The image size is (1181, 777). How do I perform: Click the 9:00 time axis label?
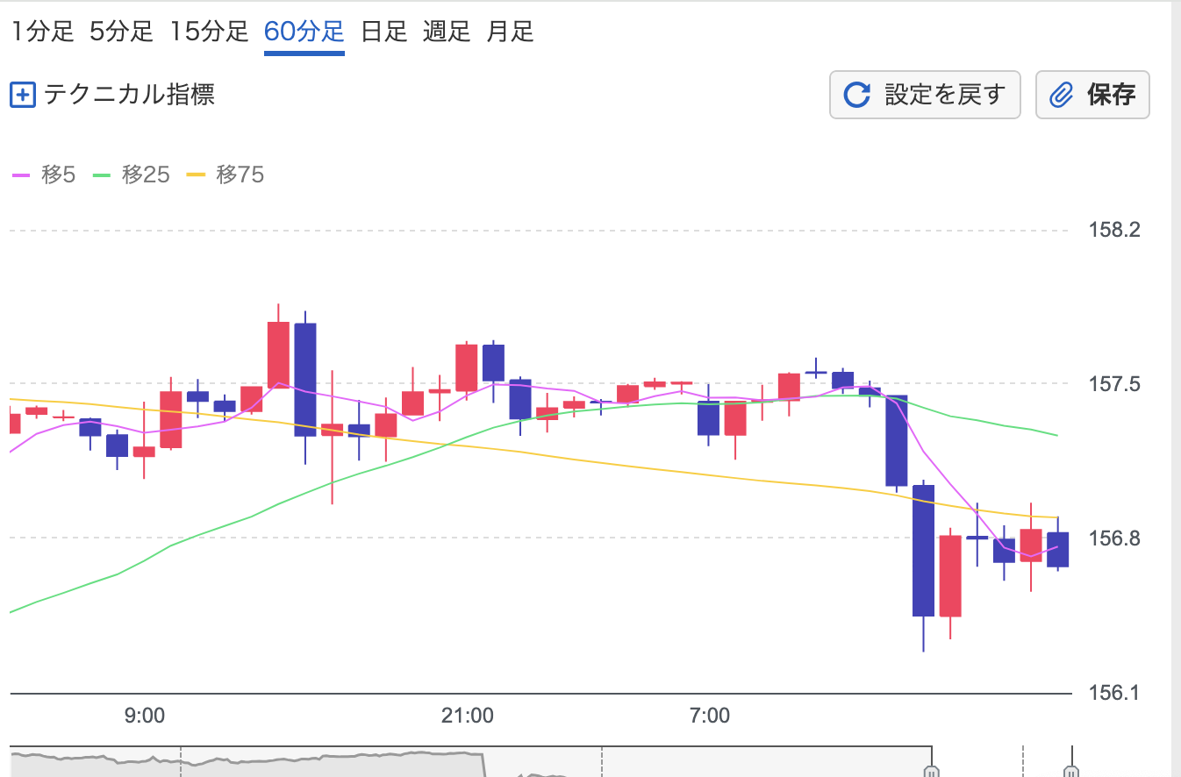[x=145, y=716]
